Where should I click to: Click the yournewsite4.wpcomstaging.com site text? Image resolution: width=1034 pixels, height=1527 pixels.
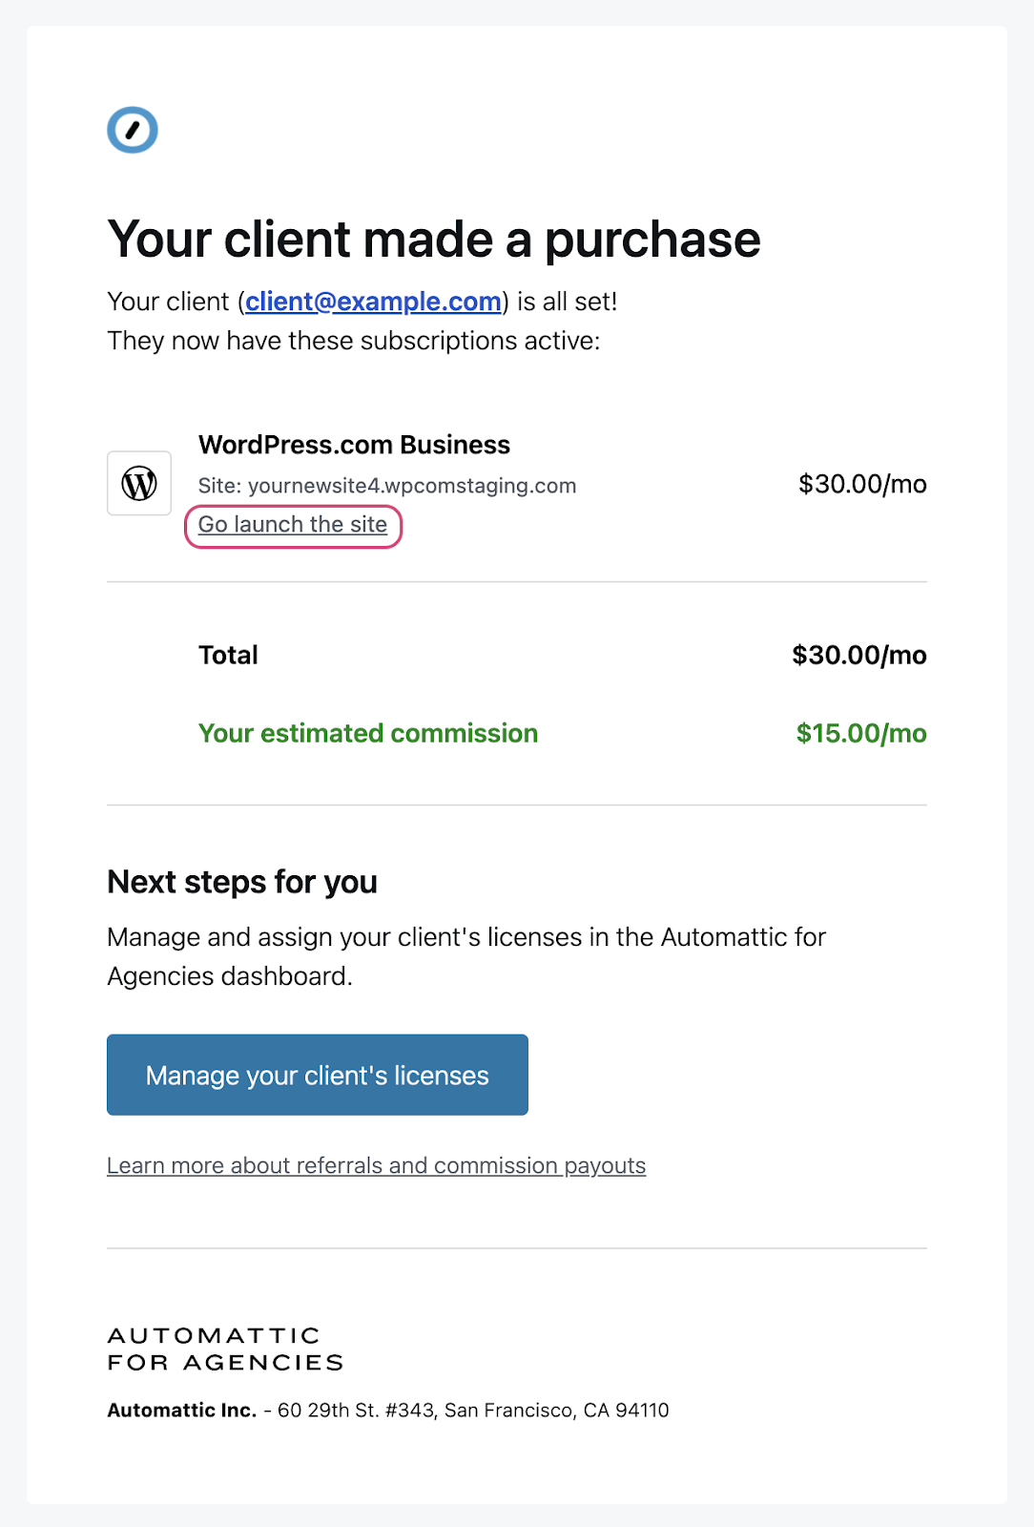pos(411,486)
